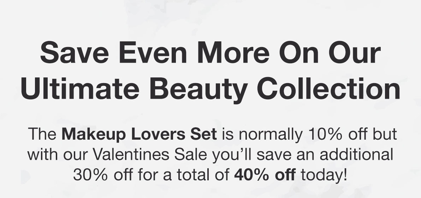This screenshot has width=421, height=198.
Task: Click the word "The" starting the paragraph
Action: tap(42, 134)
